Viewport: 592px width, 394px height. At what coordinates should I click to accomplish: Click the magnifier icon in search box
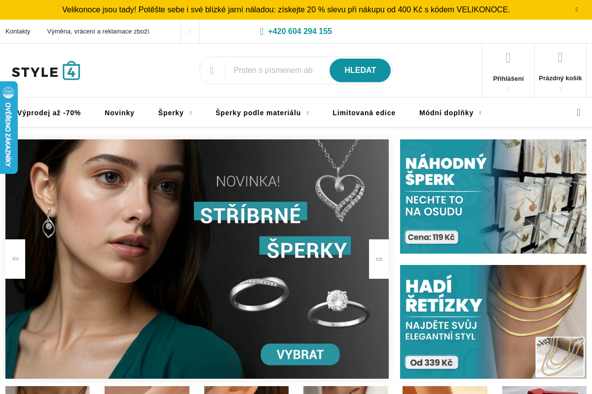click(x=212, y=70)
